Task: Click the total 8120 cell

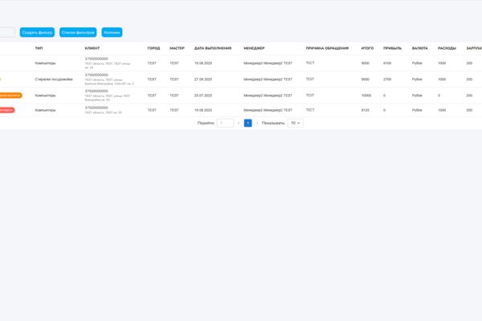Action: pos(366,110)
